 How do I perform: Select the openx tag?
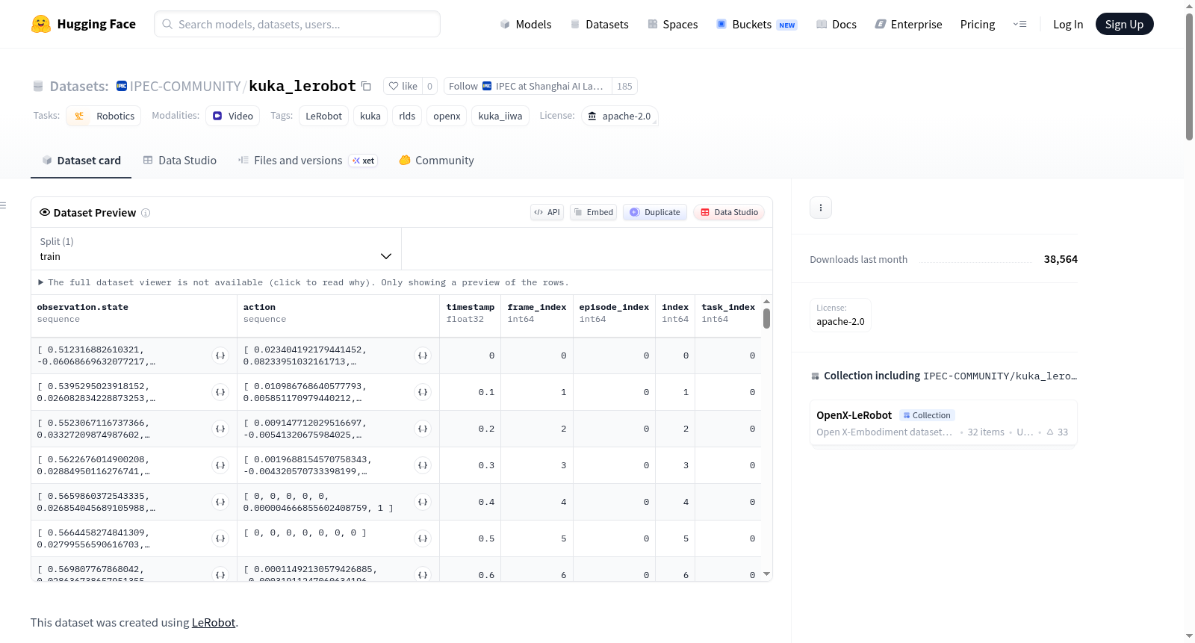tap(447, 116)
